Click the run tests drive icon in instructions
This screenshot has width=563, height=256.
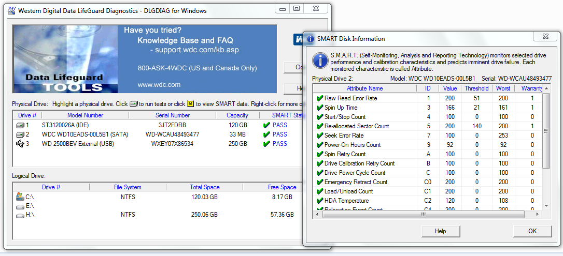tap(134, 104)
